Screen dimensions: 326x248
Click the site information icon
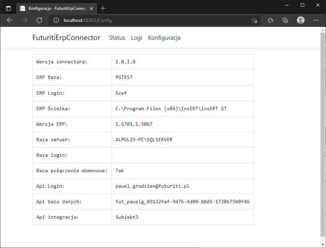56,20
